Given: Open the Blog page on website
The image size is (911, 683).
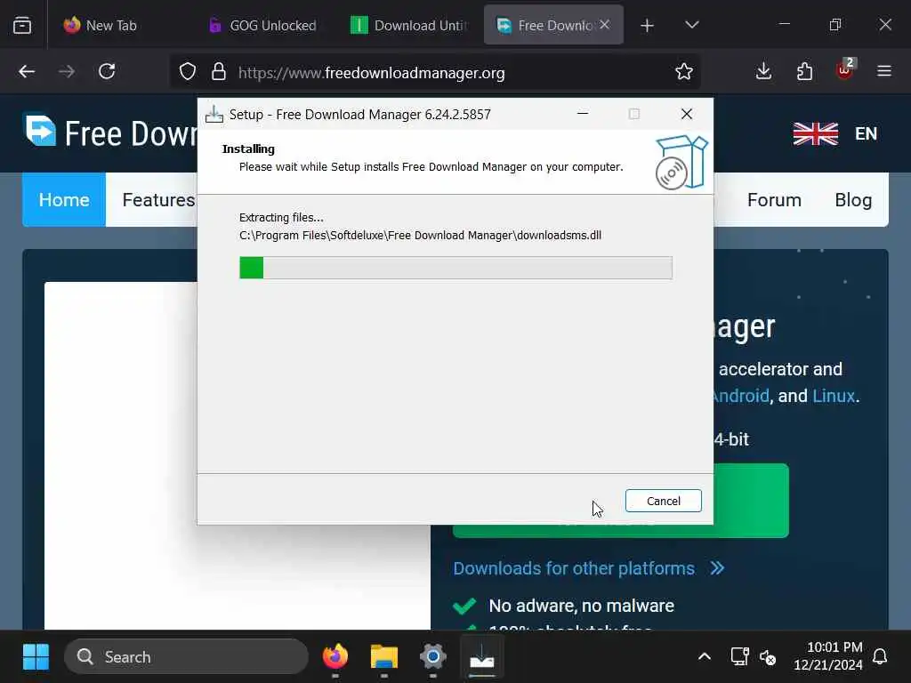Looking at the screenshot, I should 853,200.
